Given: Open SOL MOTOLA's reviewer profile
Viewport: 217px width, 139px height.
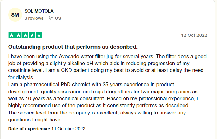Looking at the screenshot, I should click(x=39, y=11).
